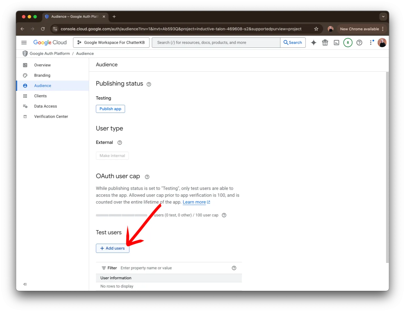405x312 pixels.
Task: Open site information icon in address bar
Action: [x=55, y=29]
